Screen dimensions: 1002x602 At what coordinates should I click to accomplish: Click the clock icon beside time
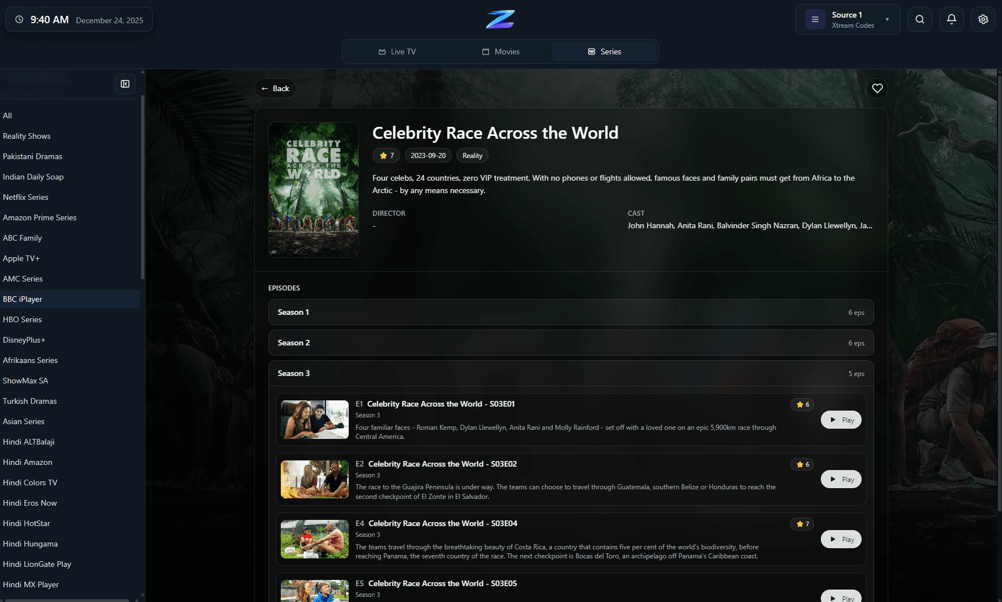pos(19,20)
